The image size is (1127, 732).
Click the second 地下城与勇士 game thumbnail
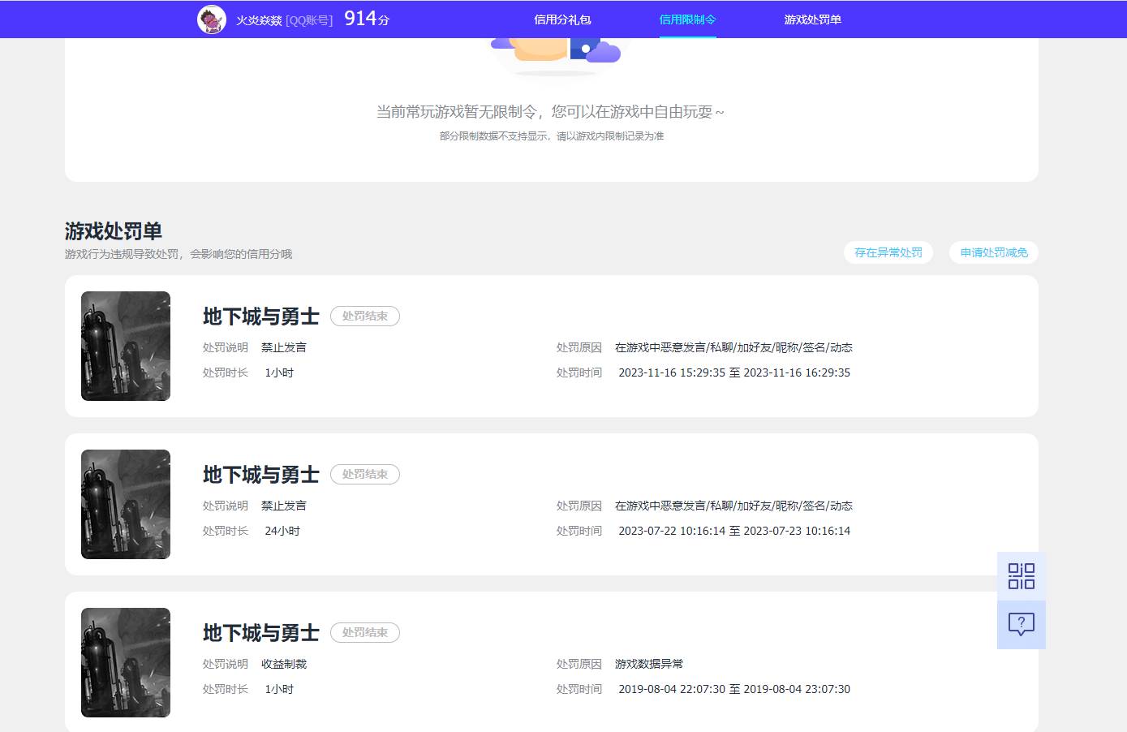125,504
